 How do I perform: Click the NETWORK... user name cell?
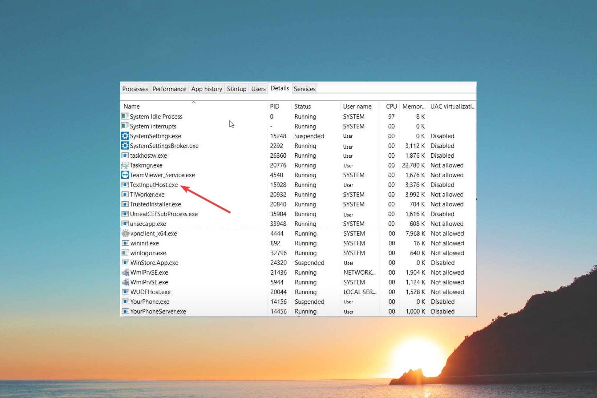coord(359,272)
